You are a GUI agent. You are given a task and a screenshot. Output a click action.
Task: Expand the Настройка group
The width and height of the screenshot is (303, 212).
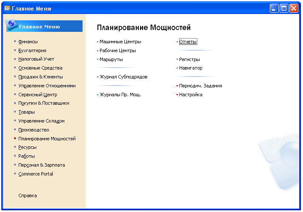click(191, 95)
